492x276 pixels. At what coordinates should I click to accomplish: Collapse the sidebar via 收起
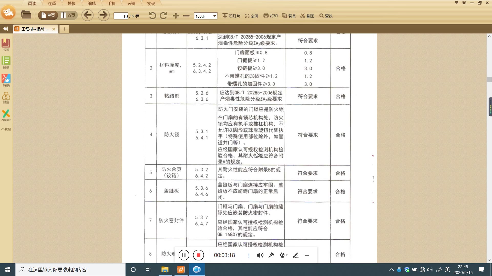pyautogui.click(x=6, y=129)
